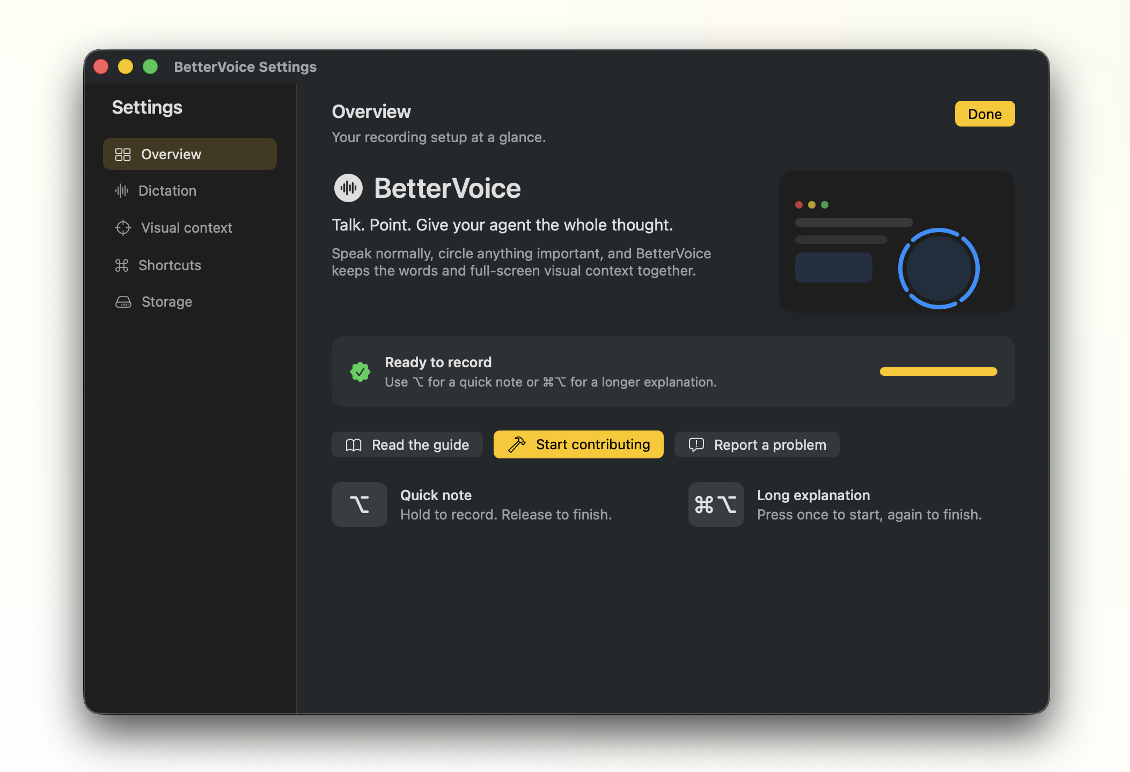Click the Overview grid icon in sidebar
This screenshot has width=1130, height=772.
pyautogui.click(x=123, y=154)
